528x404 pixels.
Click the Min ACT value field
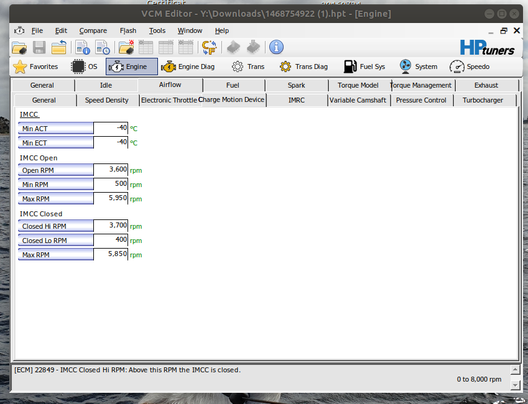111,128
